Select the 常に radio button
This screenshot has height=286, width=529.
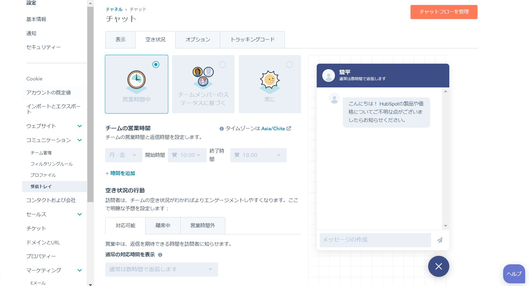point(289,65)
